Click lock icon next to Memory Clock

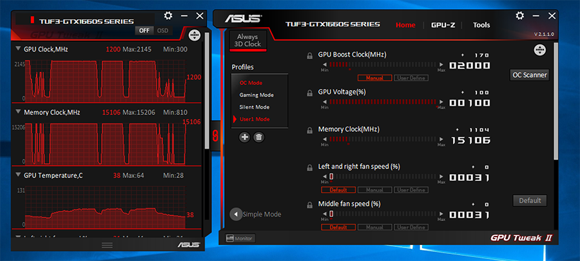[x=311, y=130]
